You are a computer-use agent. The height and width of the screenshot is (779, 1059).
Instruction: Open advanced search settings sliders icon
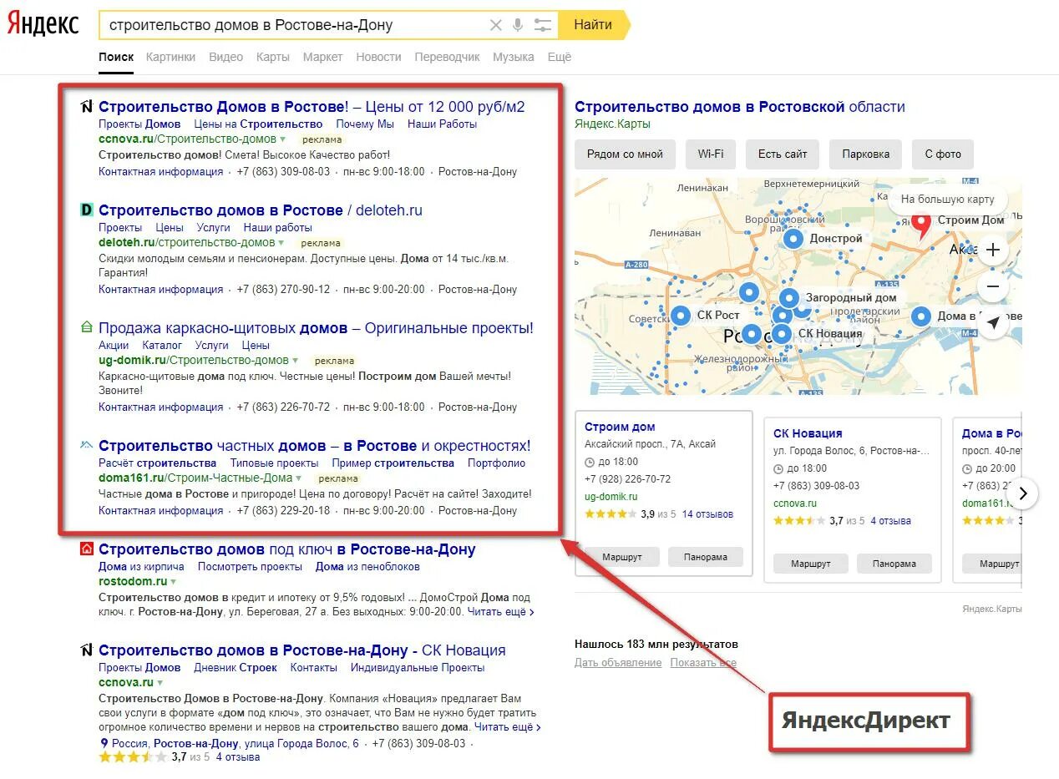pyautogui.click(x=543, y=25)
